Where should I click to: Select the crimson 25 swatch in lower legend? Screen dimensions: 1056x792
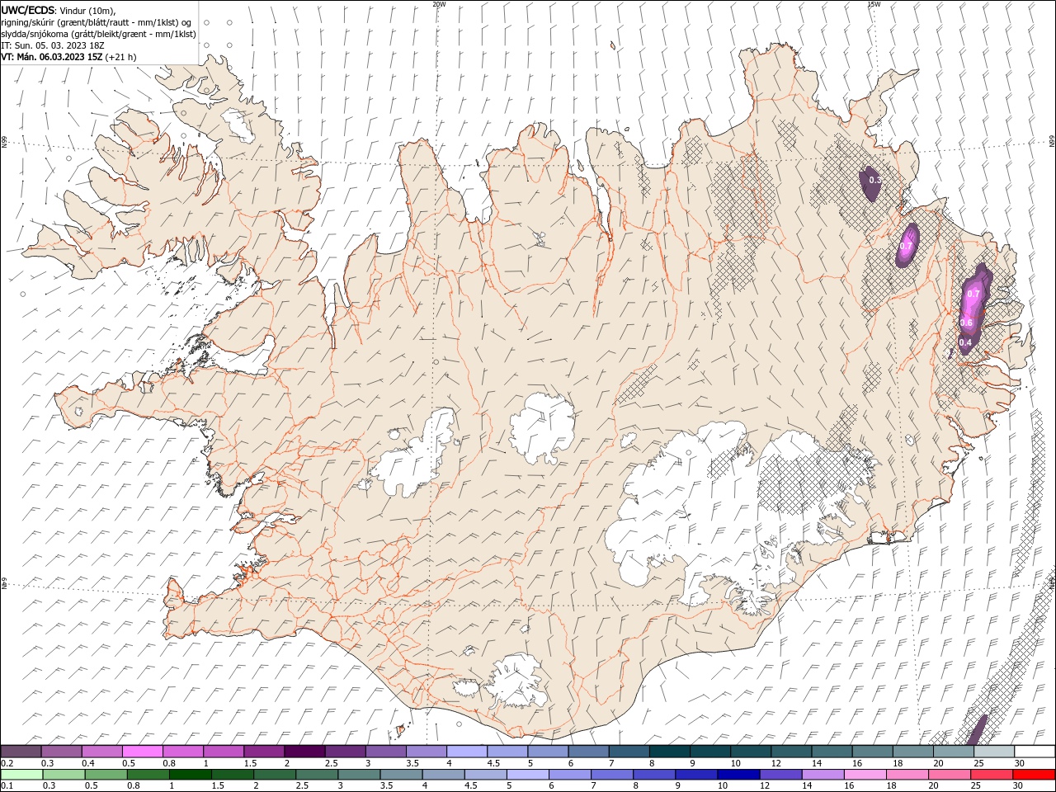(x=992, y=774)
